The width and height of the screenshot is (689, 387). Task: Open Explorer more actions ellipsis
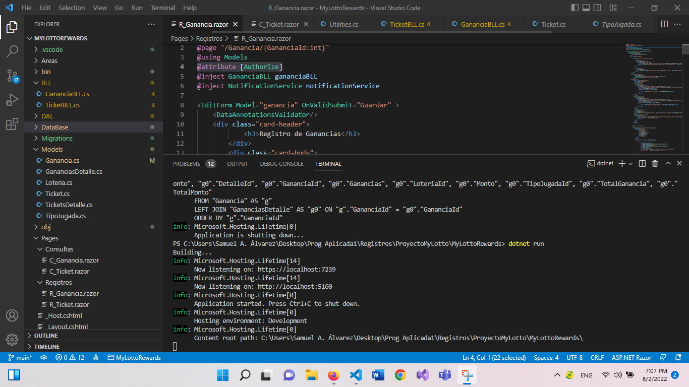click(151, 24)
